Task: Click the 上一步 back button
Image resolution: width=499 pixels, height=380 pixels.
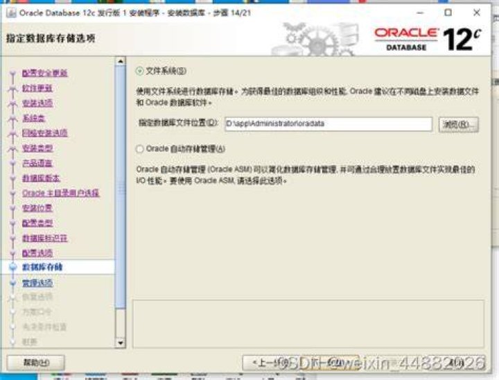Action: pyautogui.click(x=270, y=363)
